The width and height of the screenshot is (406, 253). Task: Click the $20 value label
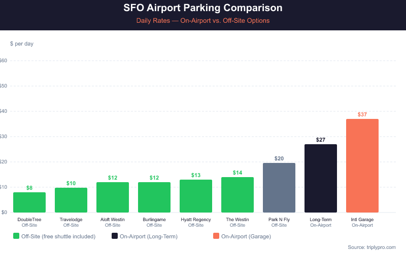[x=279, y=158]
